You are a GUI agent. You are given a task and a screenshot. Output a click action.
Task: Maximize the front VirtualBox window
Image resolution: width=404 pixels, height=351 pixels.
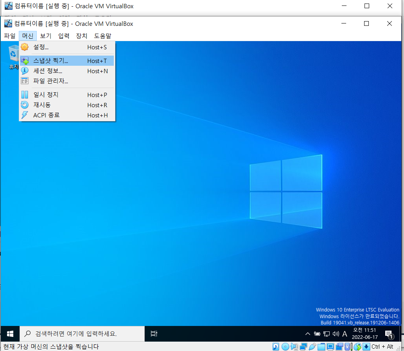(x=366, y=23)
